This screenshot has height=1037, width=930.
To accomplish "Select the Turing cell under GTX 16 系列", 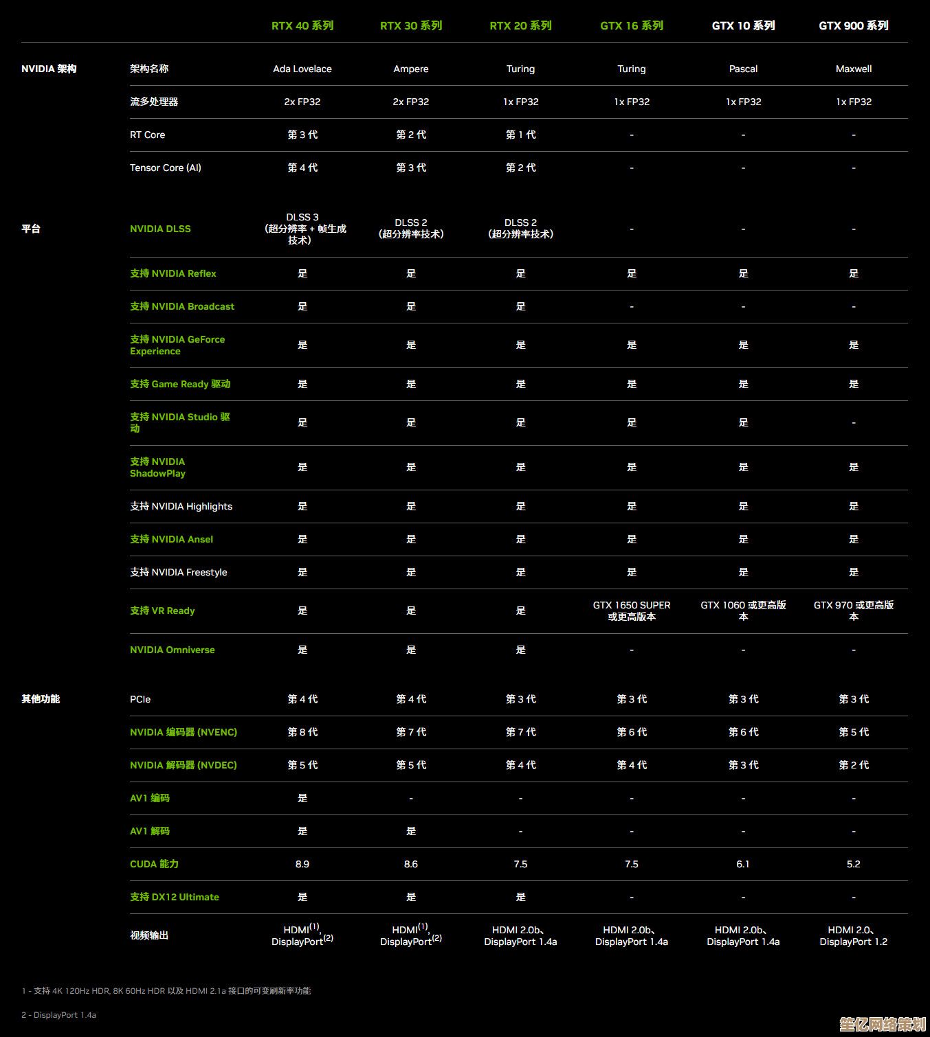I will coord(632,69).
